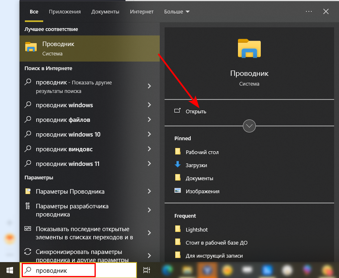Open the Документы pinned folder

pyautogui.click(x=199, y=178)
